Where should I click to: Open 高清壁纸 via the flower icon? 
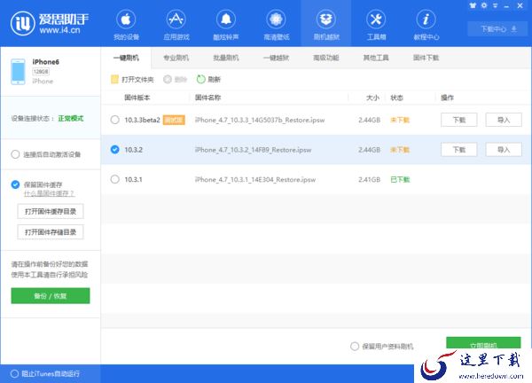pyautogui.click(x=276, y=20)
